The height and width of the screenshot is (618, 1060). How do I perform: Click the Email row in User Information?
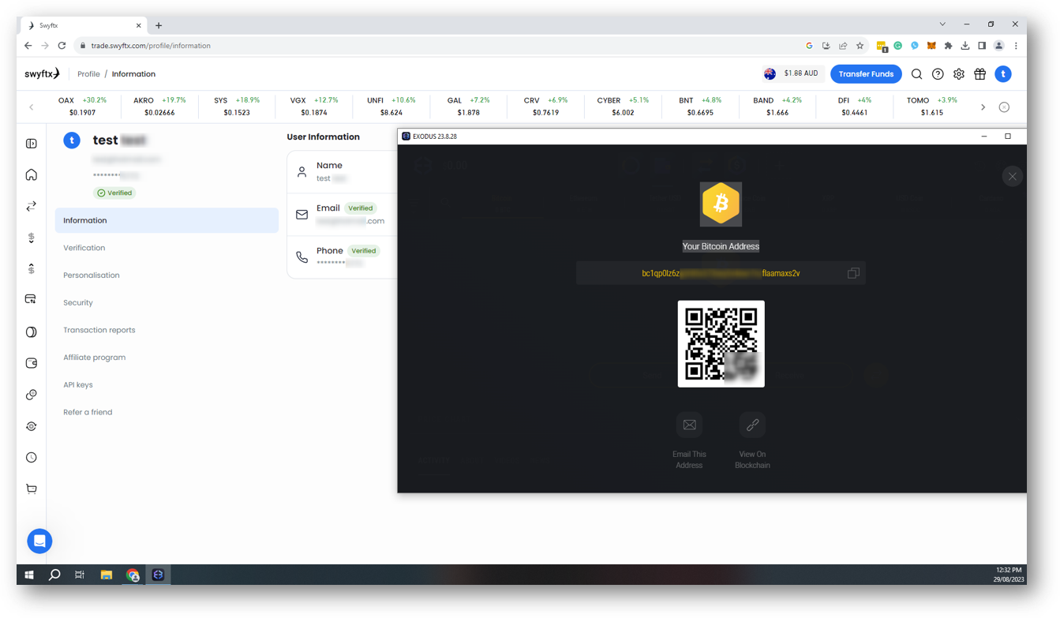tap(343, 214)
